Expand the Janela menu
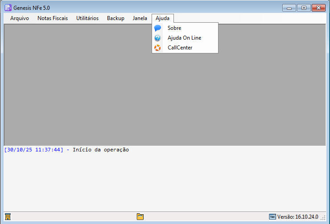330x224 pixels. [x=140, y=18]
